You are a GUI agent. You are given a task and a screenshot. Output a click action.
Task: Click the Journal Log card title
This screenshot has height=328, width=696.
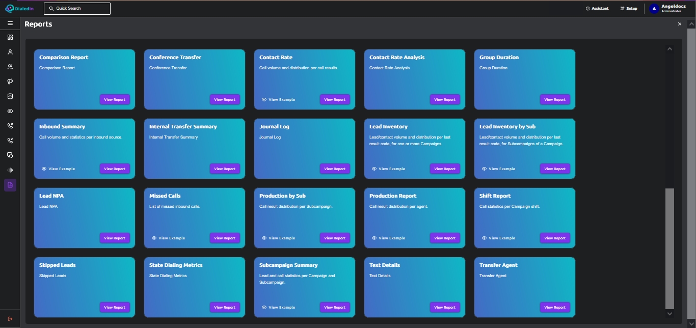click(x=274, y=127)
